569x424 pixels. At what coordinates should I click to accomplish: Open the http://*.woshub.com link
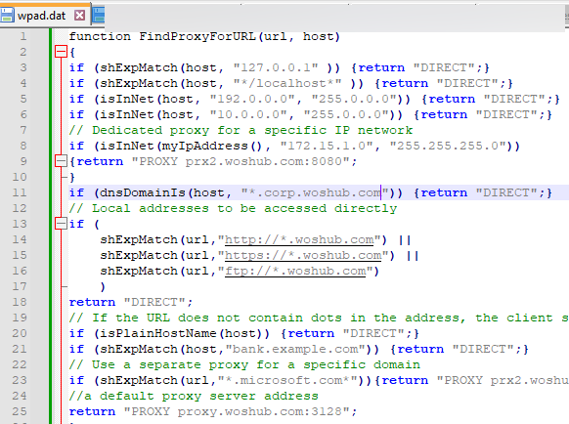click(299, 239)
